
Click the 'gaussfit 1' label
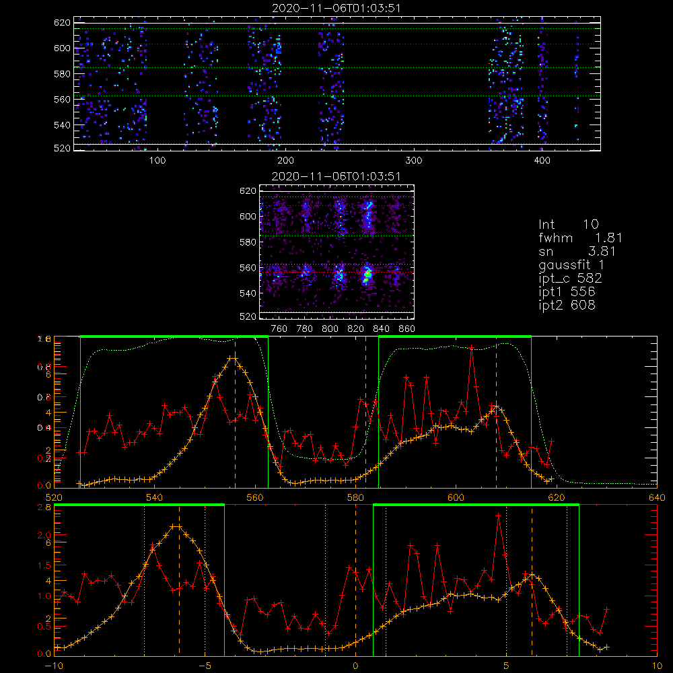(x=571, y=264)
